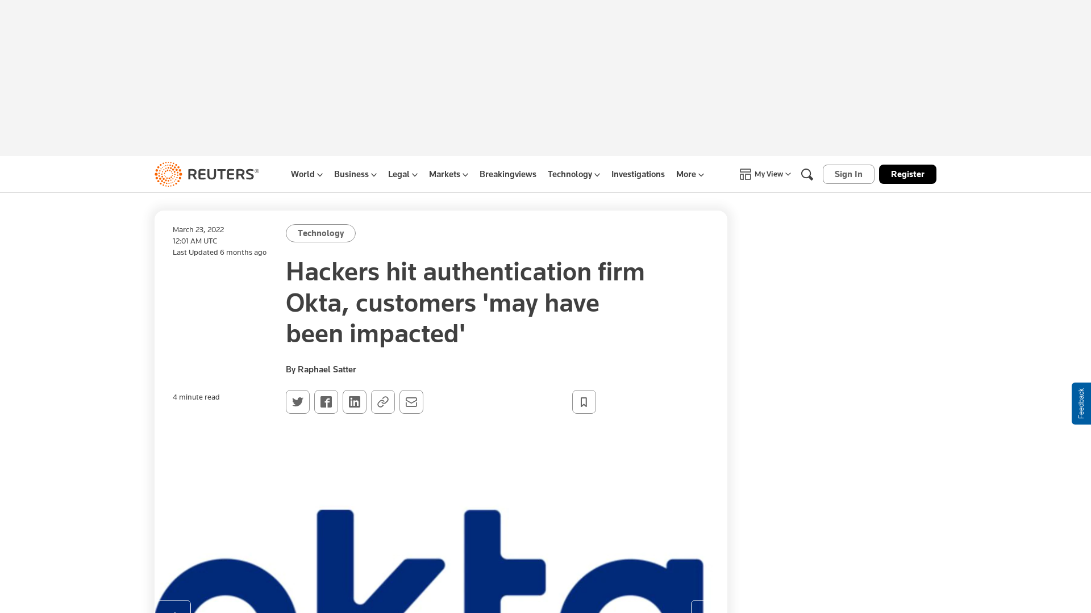
Task: Share article on LinkedIn
Action: (x=355, y=402)
